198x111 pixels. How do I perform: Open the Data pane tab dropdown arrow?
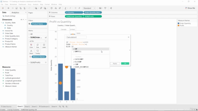tap(26, 12)
